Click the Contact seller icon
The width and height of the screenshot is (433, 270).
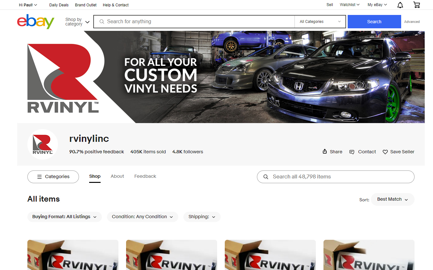pyautogui.click(x=352, y=152)
